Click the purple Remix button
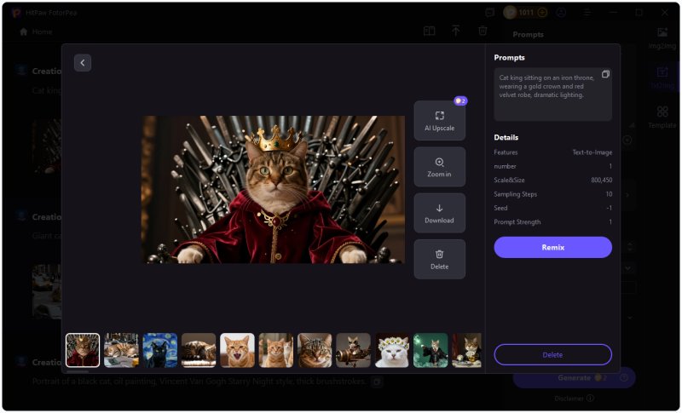 point(552,247)
